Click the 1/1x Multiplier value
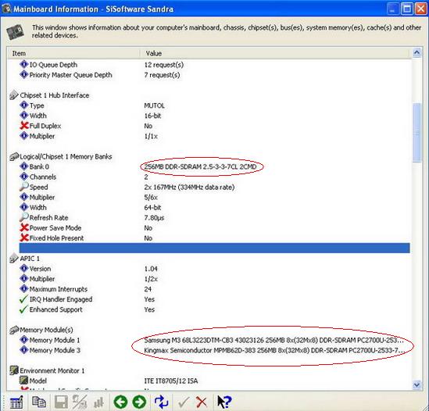429x411 pixels. (151, 136)
